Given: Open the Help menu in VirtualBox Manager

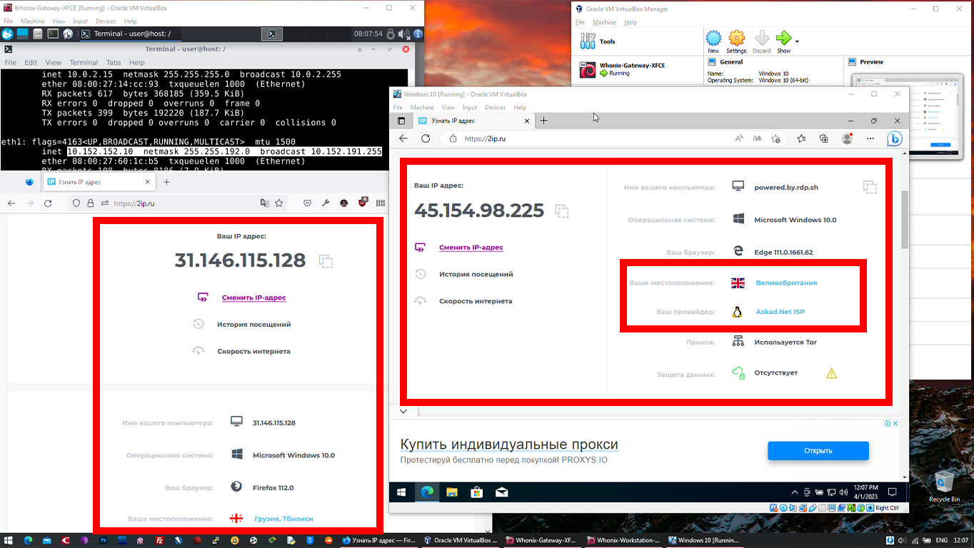Looking at the screenshot, I should [x=631, y=22].
